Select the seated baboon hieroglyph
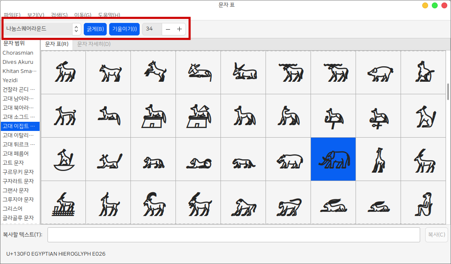Viewport: 451px width, 264px height. [x=423, y=203]
